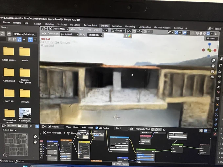Viewport: 223px width, 167px height.
Task: Open the Particles properties tab
Action: pyautogui.click(x=216, y=115)
